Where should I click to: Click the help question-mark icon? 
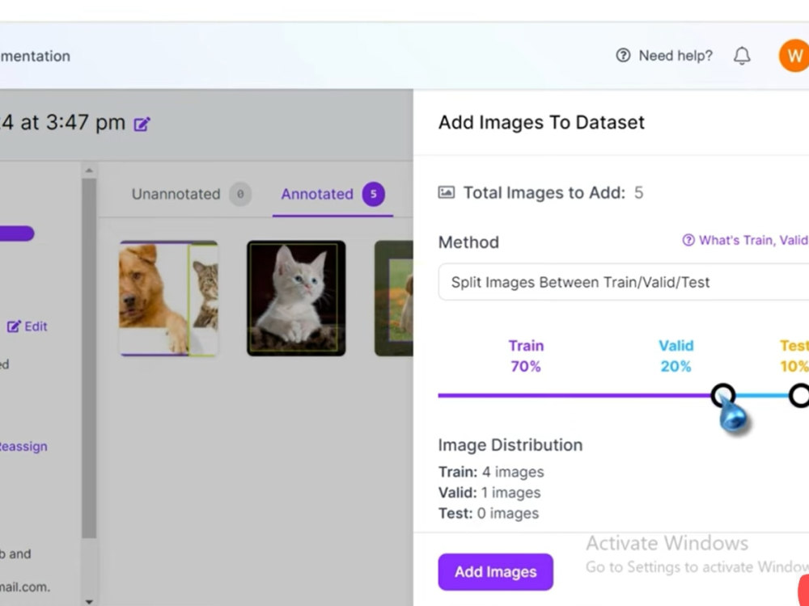[x=623, y=55]
